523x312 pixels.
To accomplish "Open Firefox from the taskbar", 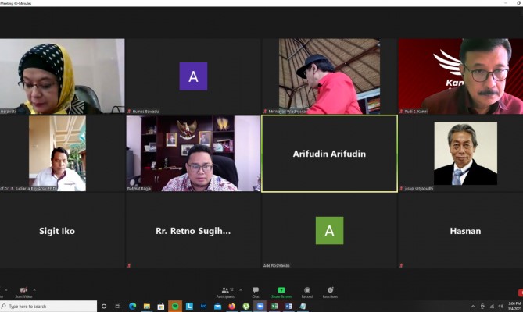I will [x=232, y=307].
